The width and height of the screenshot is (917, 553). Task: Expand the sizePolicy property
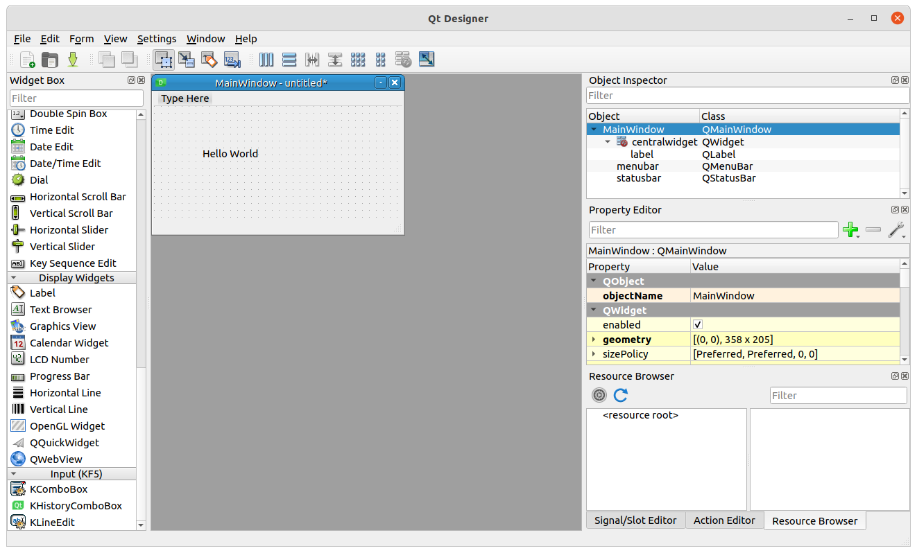[594, 354]
